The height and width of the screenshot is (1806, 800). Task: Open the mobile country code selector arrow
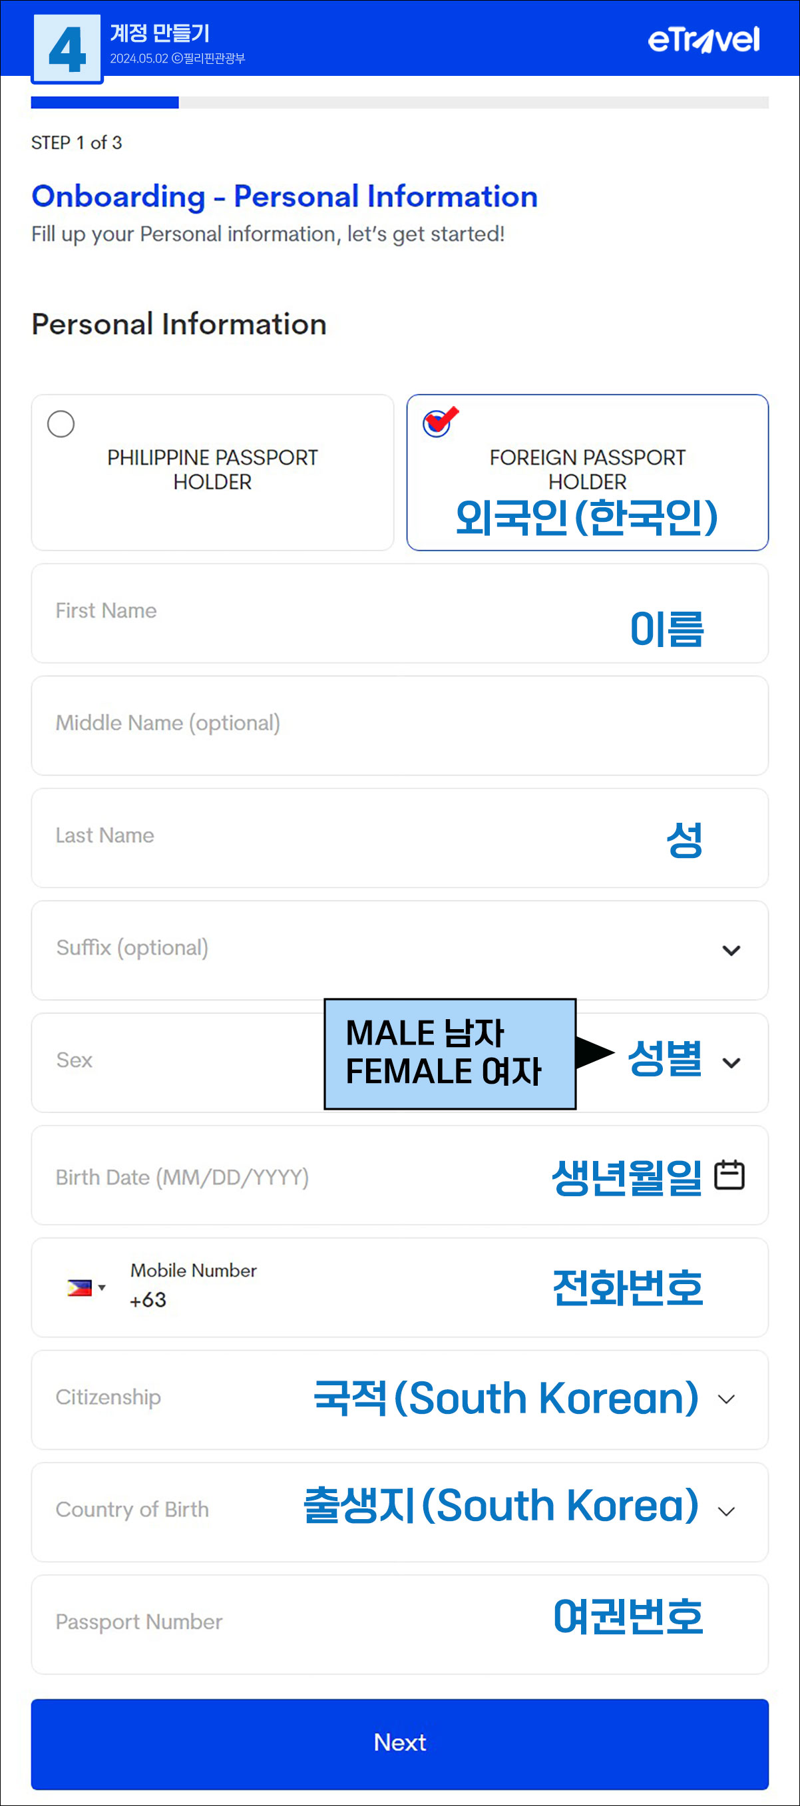(102, 1288)
